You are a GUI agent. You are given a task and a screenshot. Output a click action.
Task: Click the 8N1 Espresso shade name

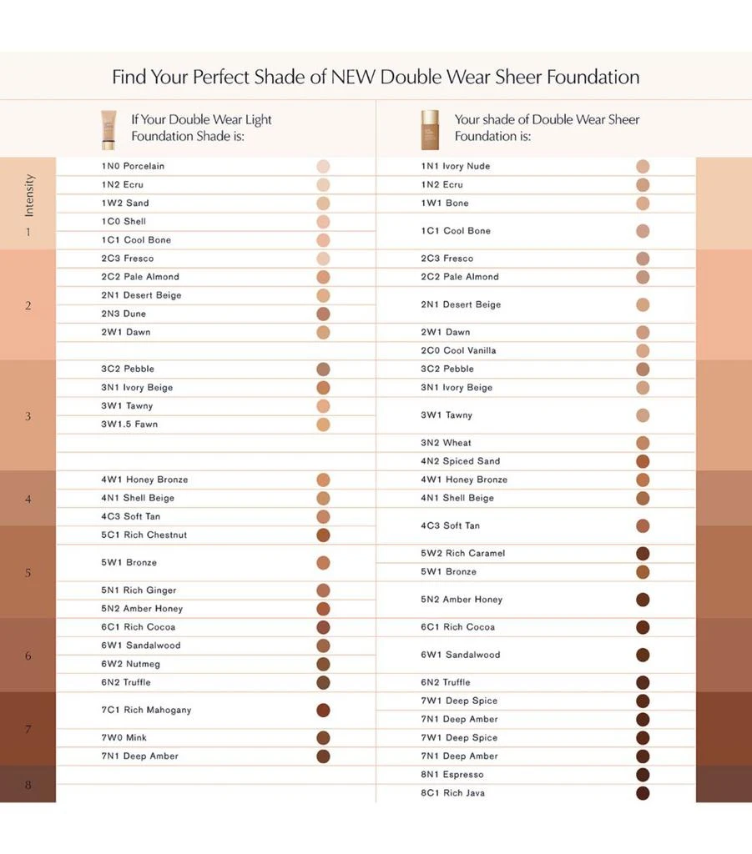click(x=452, y=775)
